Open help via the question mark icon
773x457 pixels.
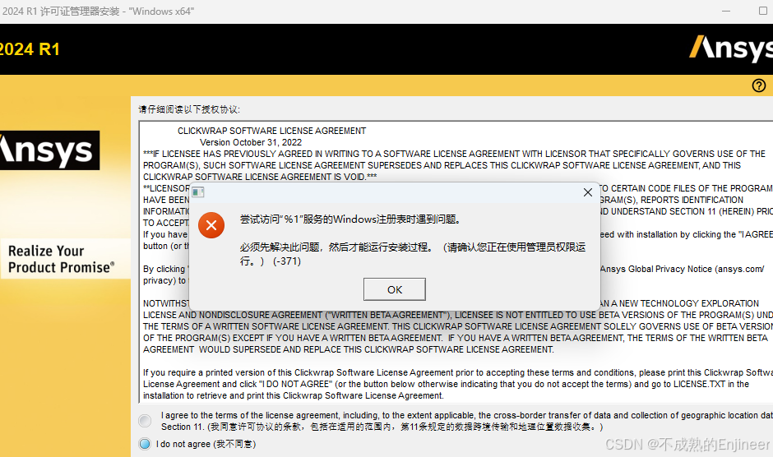tap(759, 85)
